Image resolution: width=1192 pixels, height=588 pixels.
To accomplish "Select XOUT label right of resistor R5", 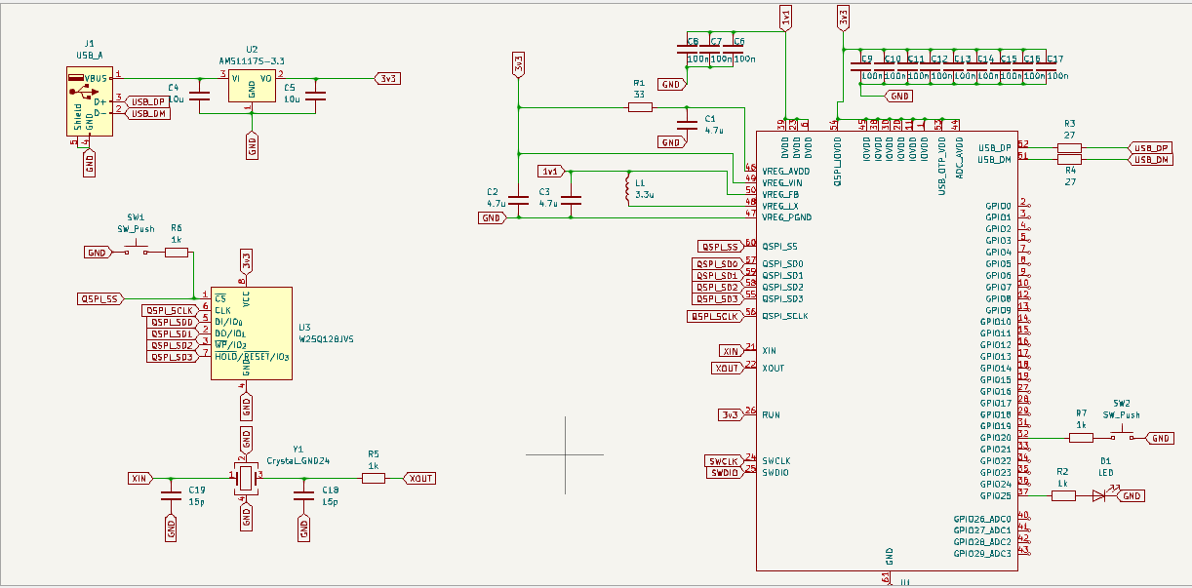I will 421,478.
